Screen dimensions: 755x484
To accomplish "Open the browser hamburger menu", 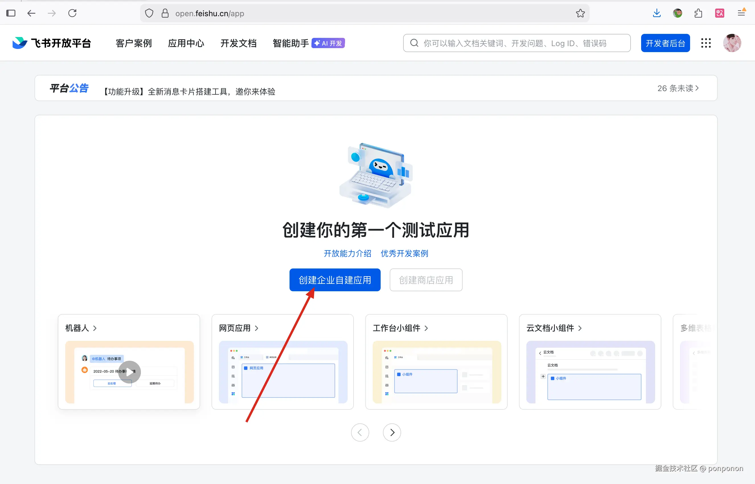I will 741,13.
